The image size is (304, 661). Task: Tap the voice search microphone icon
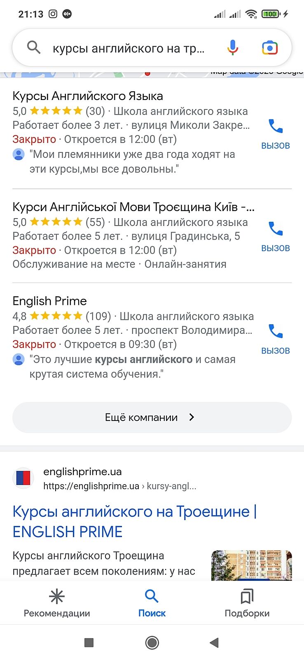click(x=232, y=48)
